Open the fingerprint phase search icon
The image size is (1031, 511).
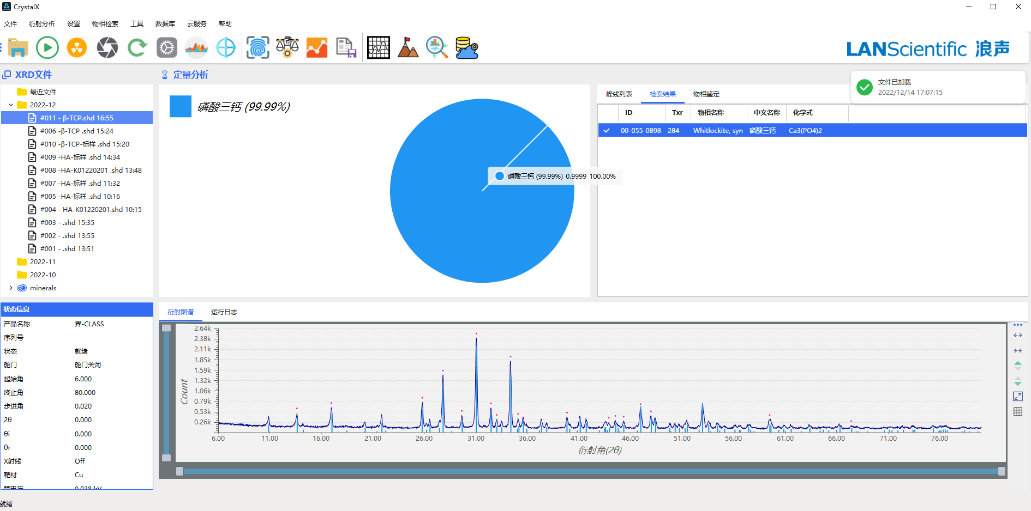tap(257, 48)
